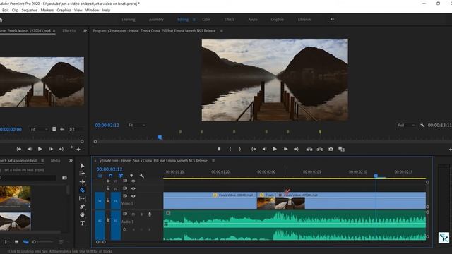The width and height of the screenshot is (452, 254).
Task: Open button editor plus in Program monitor
Action: pos(451,149)
